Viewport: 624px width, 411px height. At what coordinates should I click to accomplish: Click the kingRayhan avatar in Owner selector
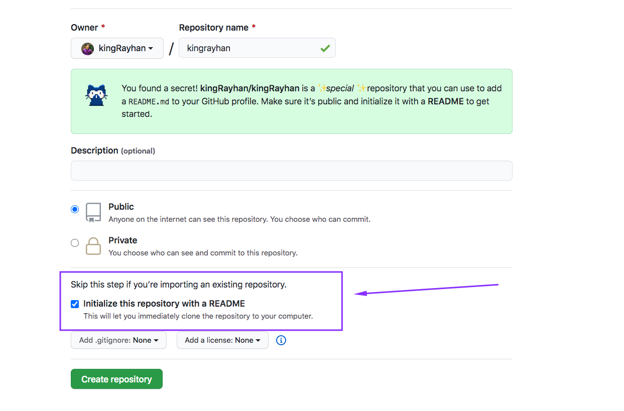[87, 49]
